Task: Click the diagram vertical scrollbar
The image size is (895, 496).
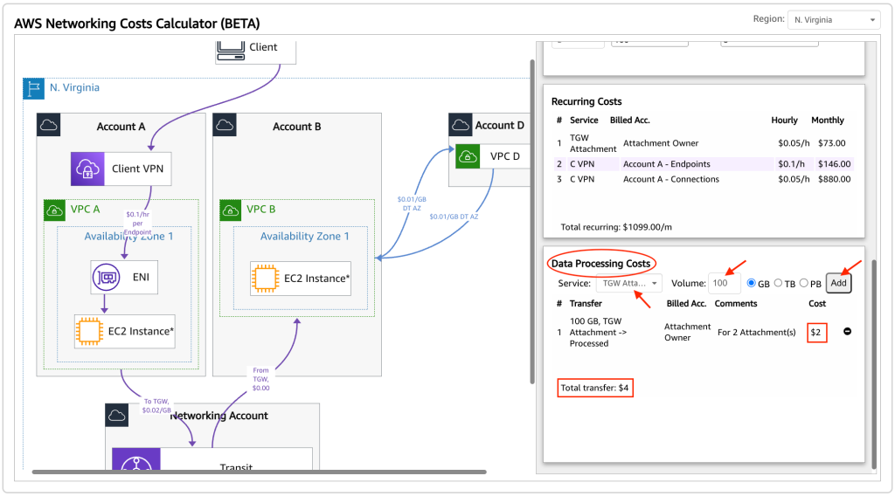Action: (532, 222)
